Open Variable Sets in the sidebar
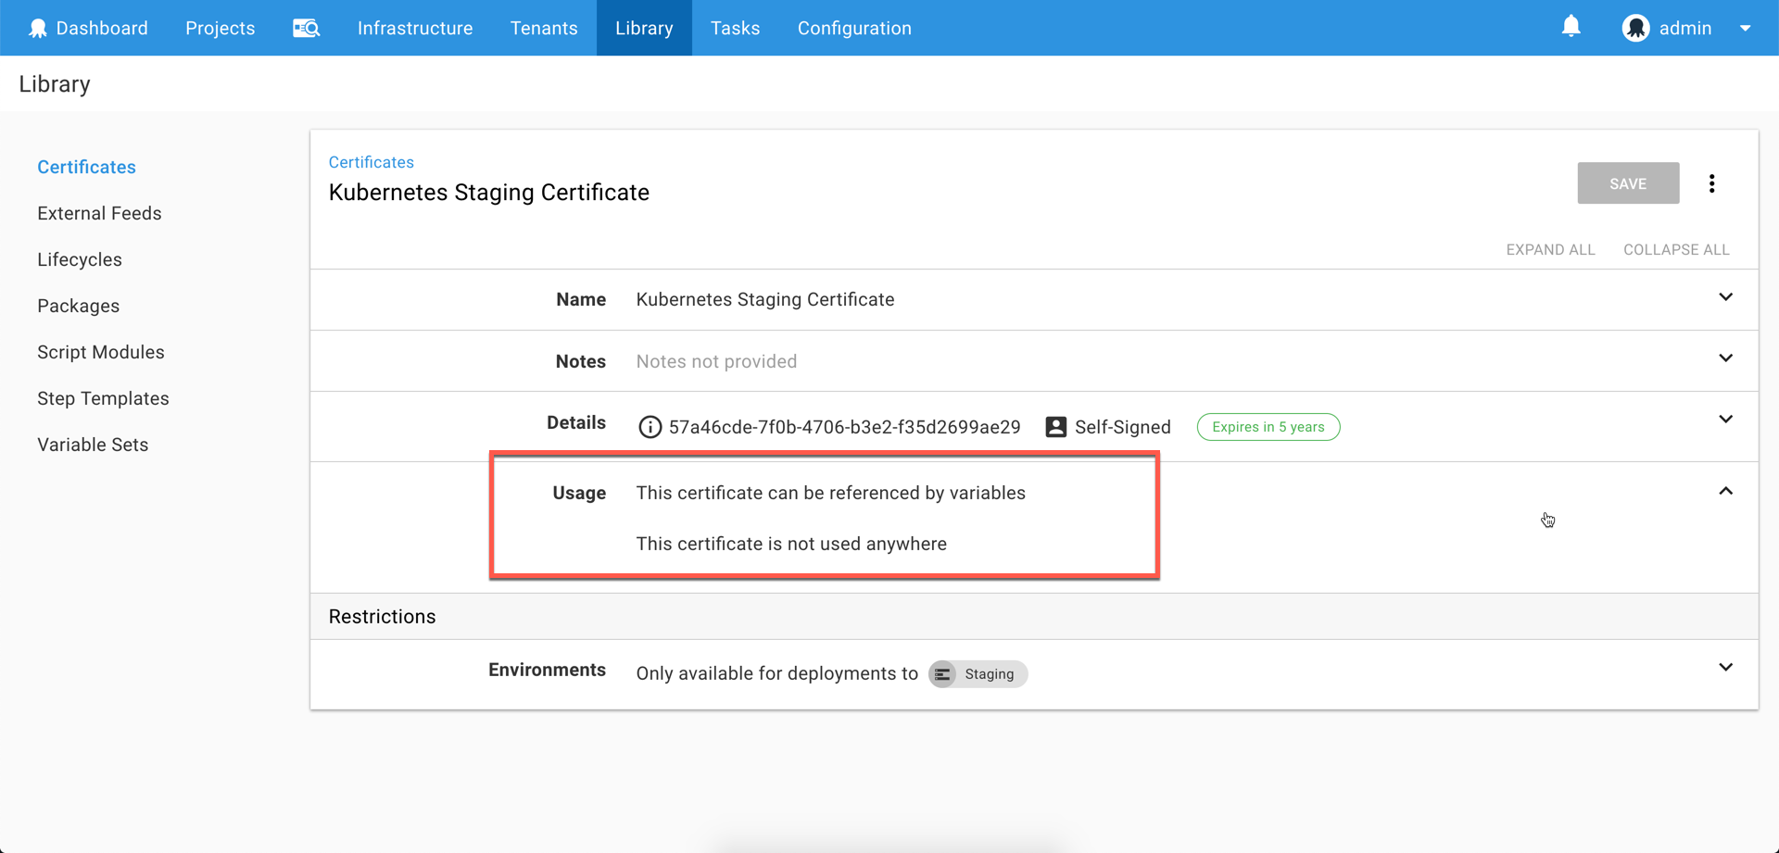Screen dimensions: 1779x853 coord(93,445)
